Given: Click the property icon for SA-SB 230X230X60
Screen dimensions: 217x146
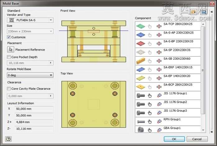Looking at the screenshot, I should pos(159,61).
